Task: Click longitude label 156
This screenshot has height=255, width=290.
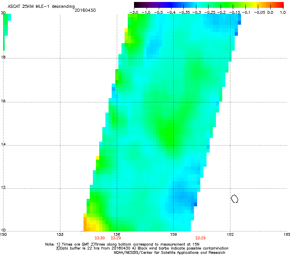Action: 117,235
